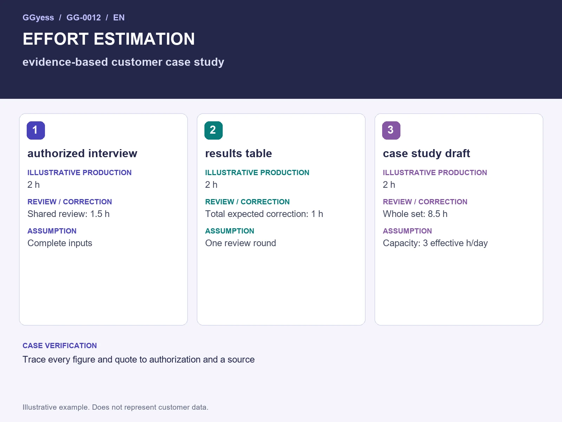Click the 2 h value under case study draft
Viewport: 562px width, 422px height.
click(x=389, y=185)
